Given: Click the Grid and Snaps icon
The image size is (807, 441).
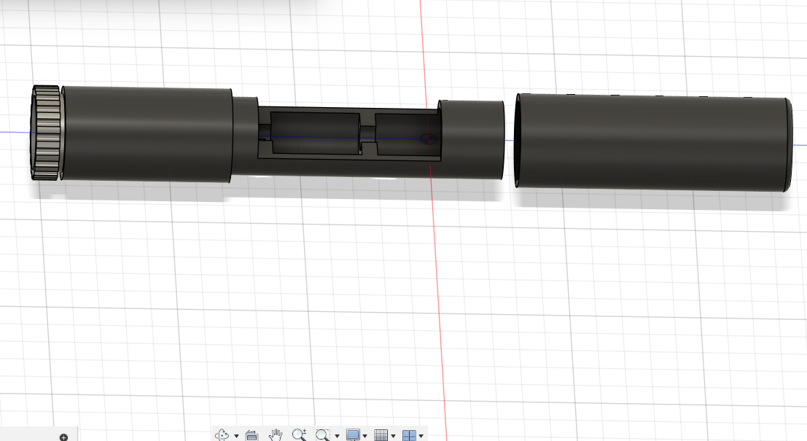Looking at the screenshot, I should tap(381, 434).
